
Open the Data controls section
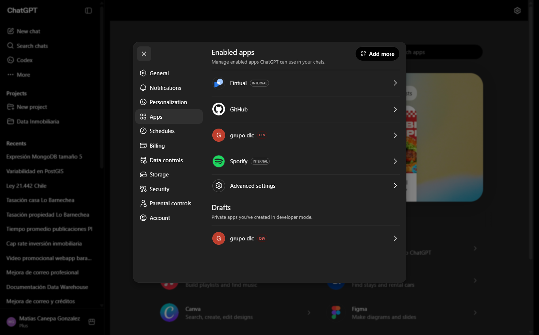pos(169,160)
